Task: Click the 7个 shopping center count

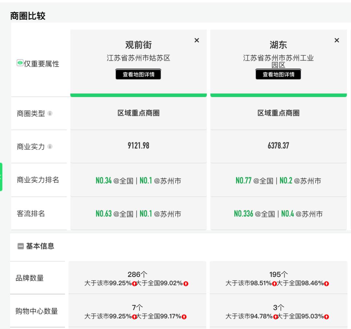Action: tap(137, 308)
